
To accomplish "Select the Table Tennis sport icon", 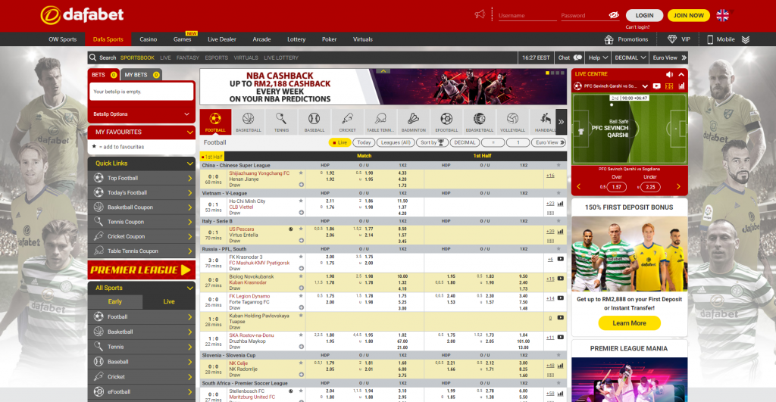I will [x=380, y=122].
